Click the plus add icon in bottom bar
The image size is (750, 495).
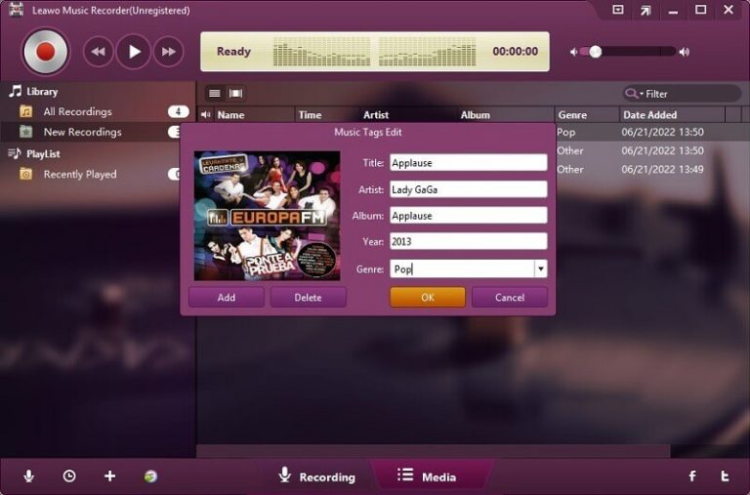[x=110, y=475]
